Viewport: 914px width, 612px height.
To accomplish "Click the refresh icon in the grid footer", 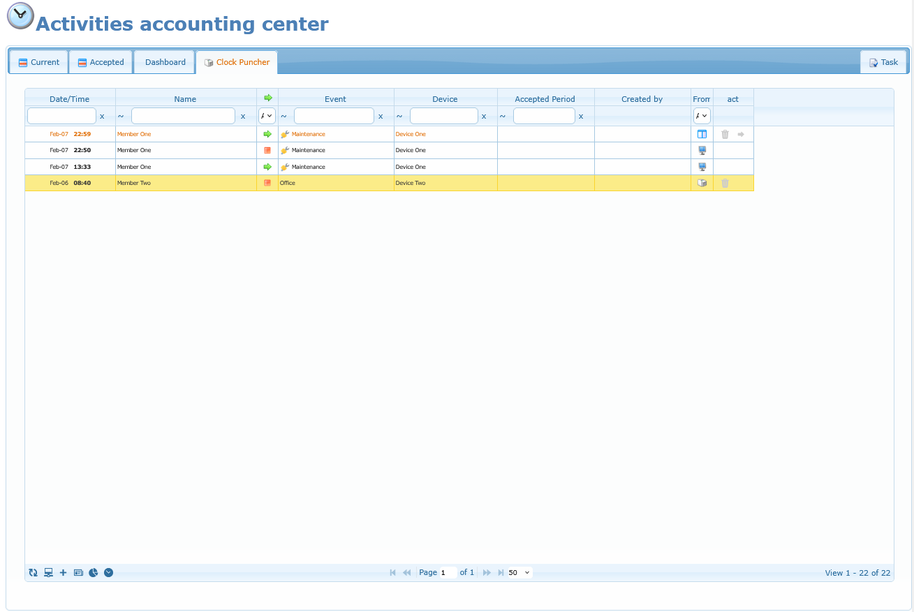I will pos(33,572).
